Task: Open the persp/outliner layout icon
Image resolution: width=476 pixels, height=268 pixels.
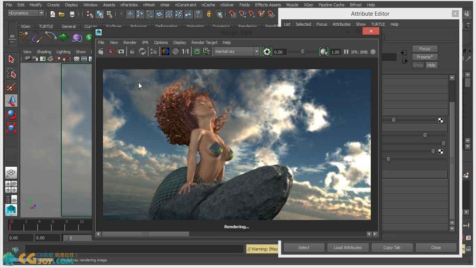Action: point(11,199)
